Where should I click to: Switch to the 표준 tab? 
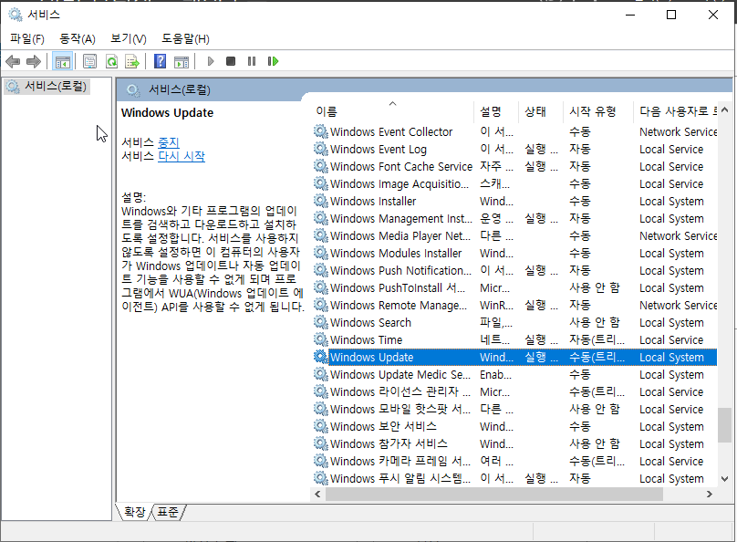point(167,512)
